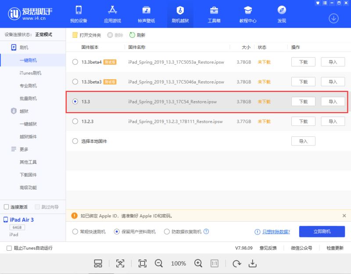
Task: Open the title bar list menu icon
Action: coord(325,3)
